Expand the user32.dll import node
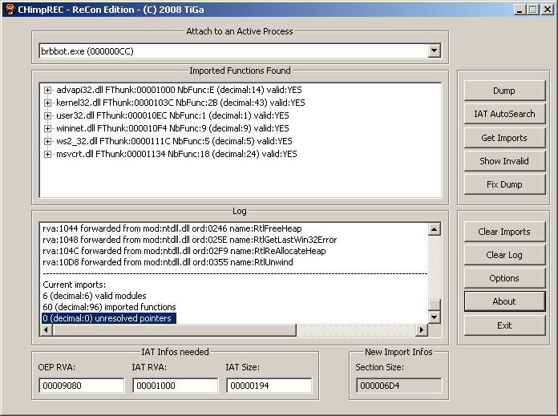558x416 pixels. click(x=48, y=115)
